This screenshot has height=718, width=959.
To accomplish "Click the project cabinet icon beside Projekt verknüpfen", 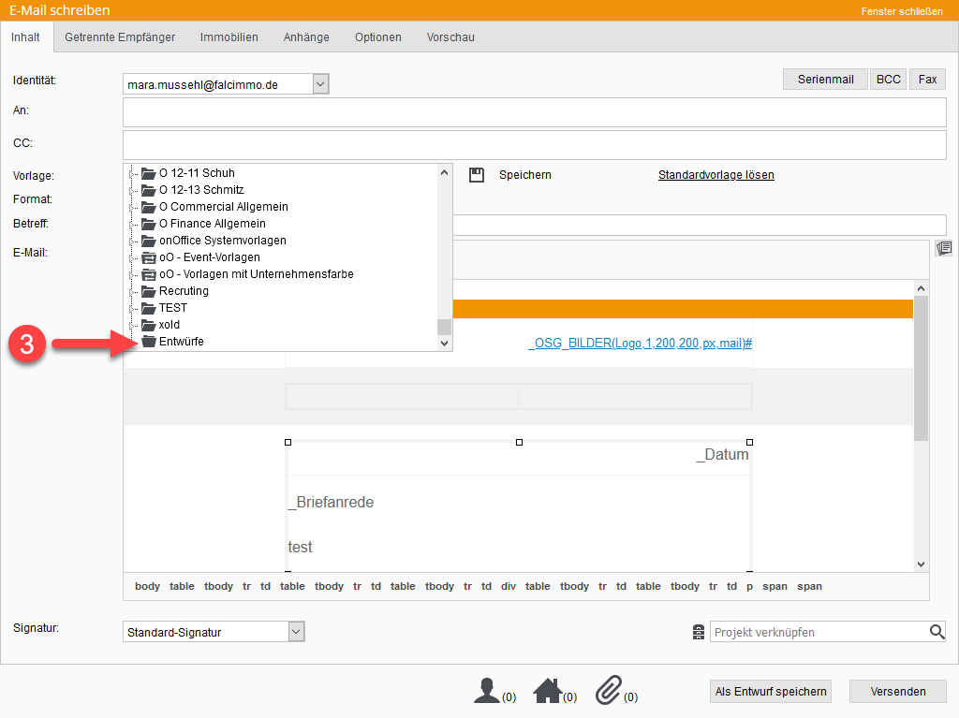I will coord(699,633).
